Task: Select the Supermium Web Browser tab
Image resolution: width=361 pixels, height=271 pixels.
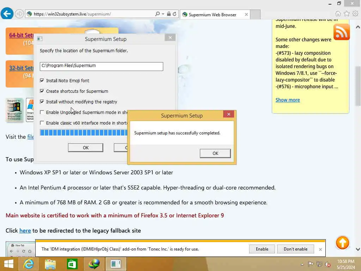Action: [212, 15]
